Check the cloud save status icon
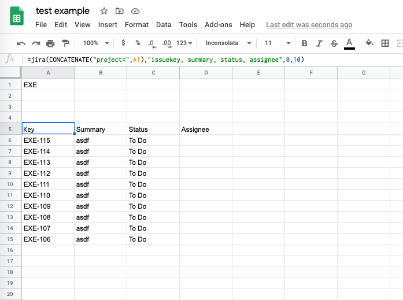Image resolution: width=403 pixels, height=300 pixels. tap(135, 11)
